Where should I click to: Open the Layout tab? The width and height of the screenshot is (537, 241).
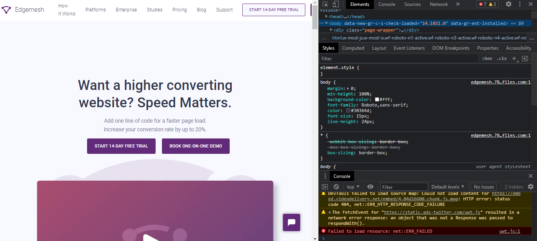pyautogui.click(x=379, y=48)
